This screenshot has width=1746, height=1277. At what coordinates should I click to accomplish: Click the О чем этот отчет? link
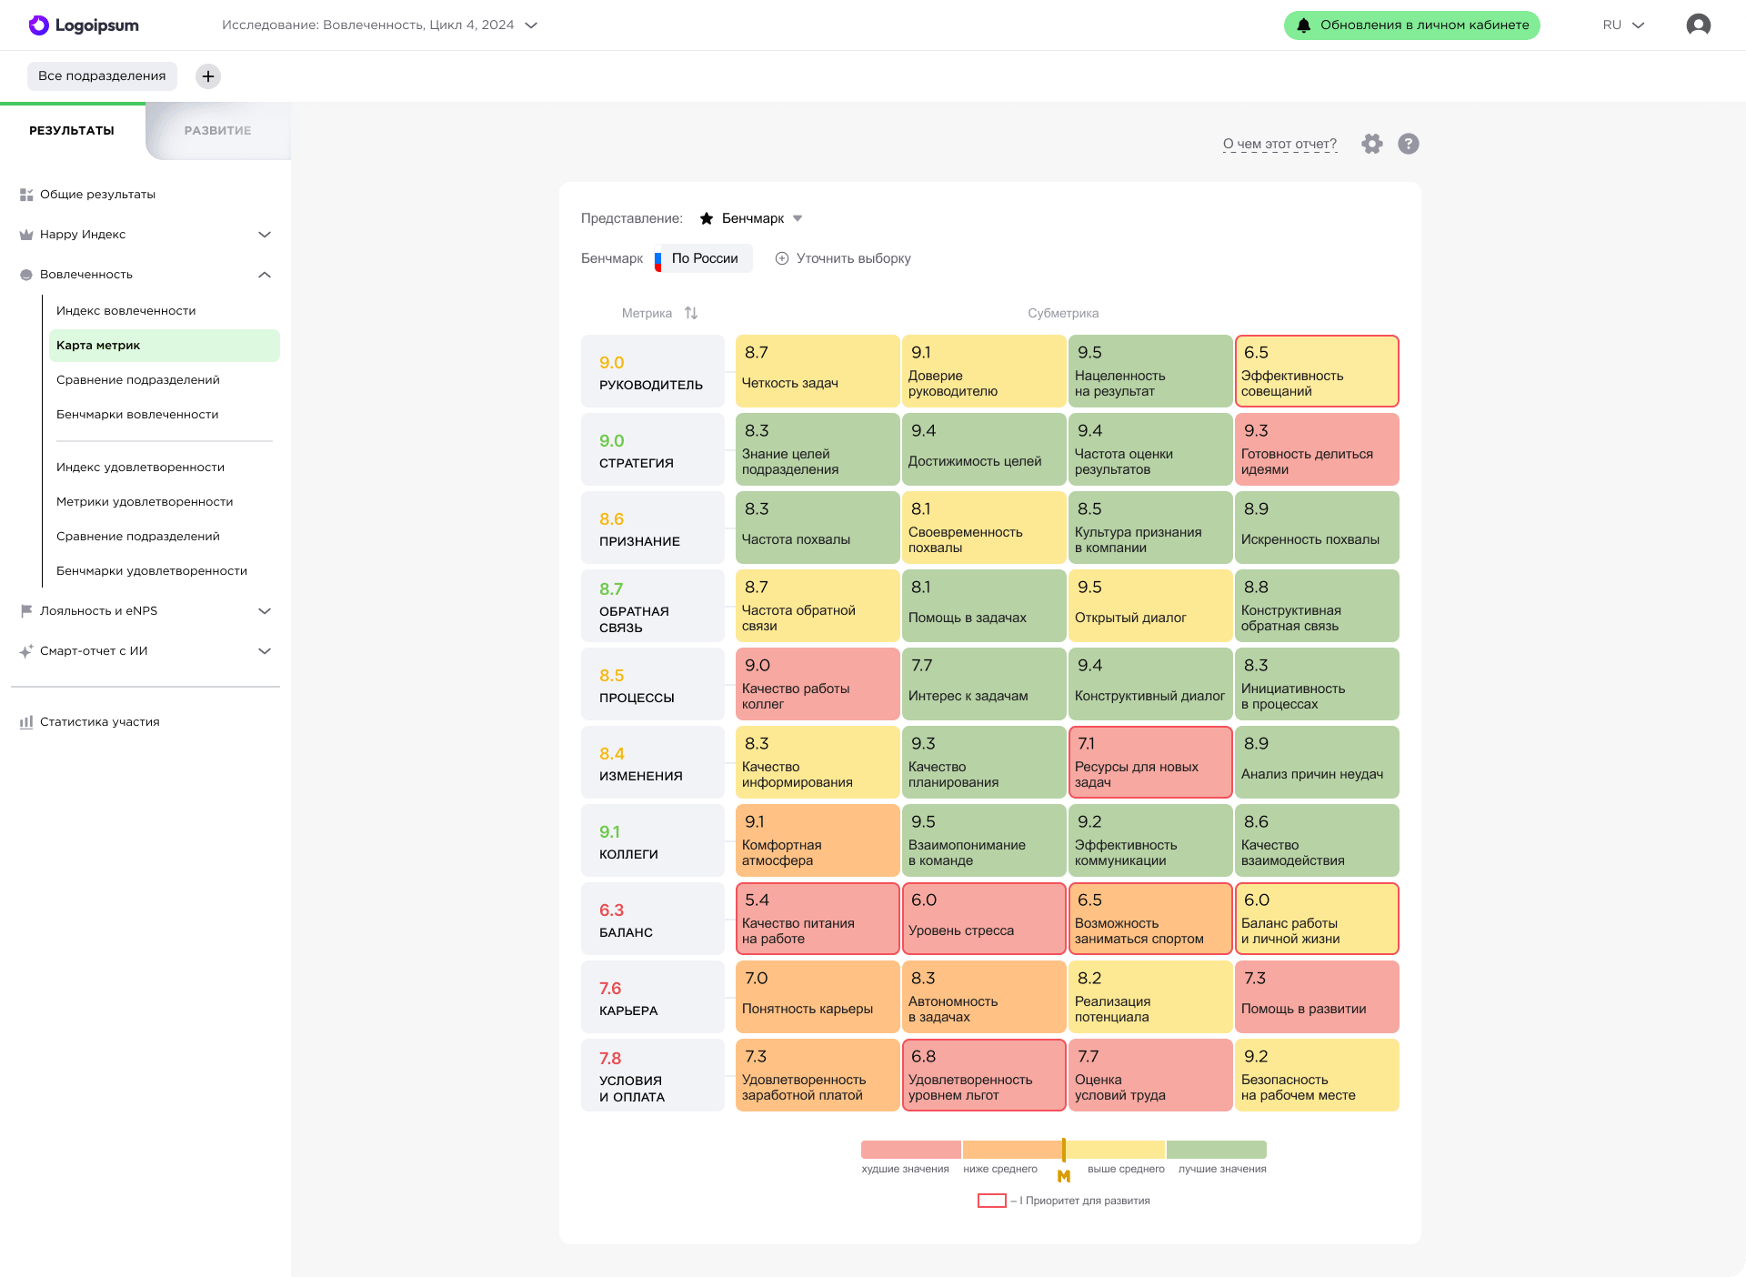click(1279, 144)
